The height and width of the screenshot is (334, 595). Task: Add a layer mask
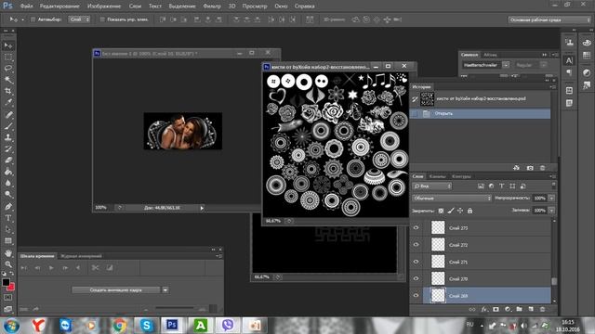[496, 309]
